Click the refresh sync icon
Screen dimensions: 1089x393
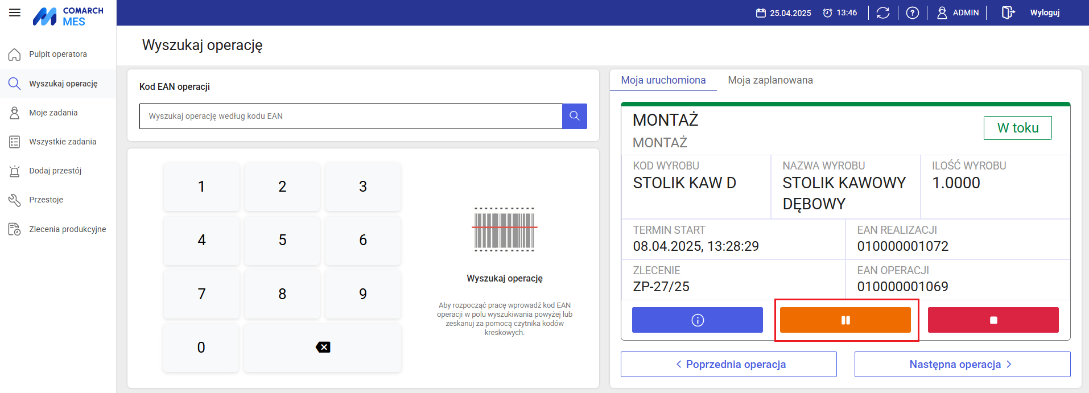point(882,13)
